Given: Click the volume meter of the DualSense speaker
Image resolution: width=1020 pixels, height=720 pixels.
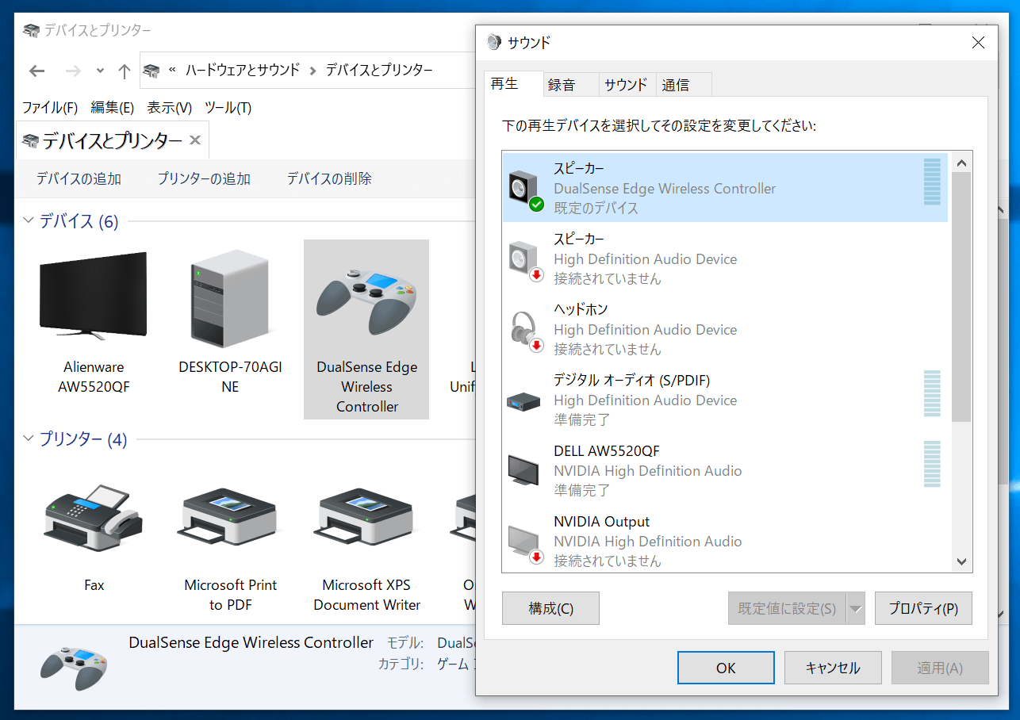Looking at the screenshot, I should (x=932, y=182).
